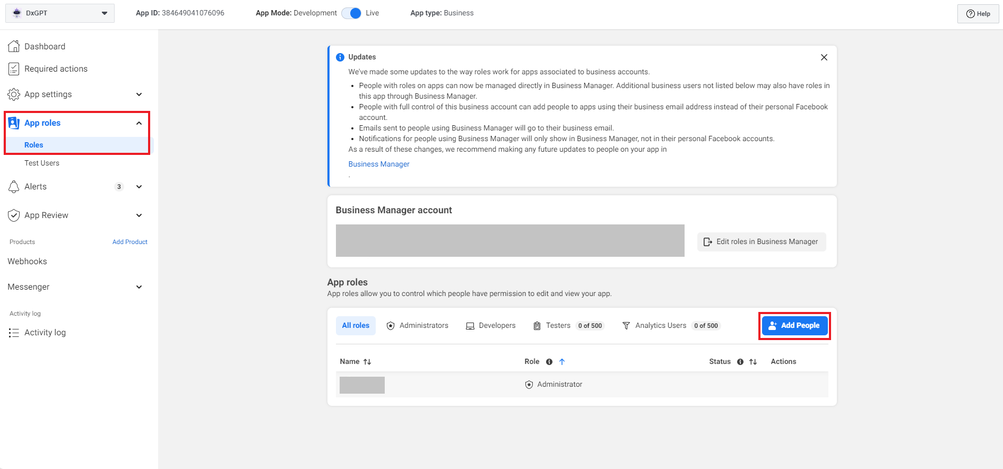Click the App Review shield icon

coord(14,215)
